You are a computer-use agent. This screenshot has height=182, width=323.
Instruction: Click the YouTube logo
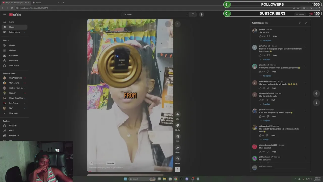click(15, 14)
